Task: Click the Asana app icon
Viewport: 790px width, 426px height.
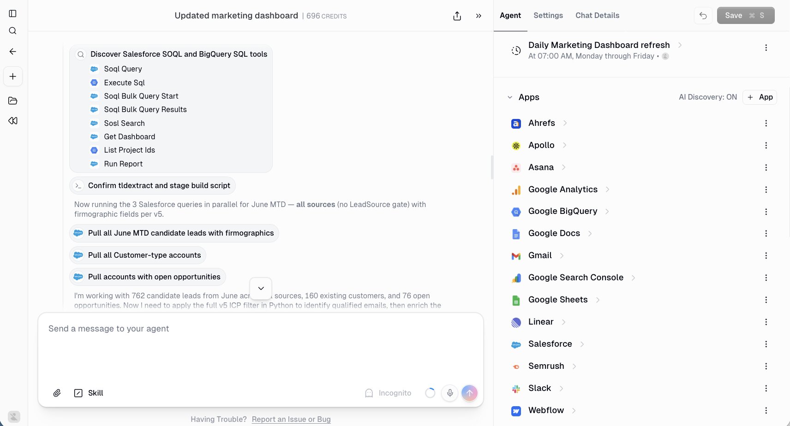Action: (x=516, y=168)
